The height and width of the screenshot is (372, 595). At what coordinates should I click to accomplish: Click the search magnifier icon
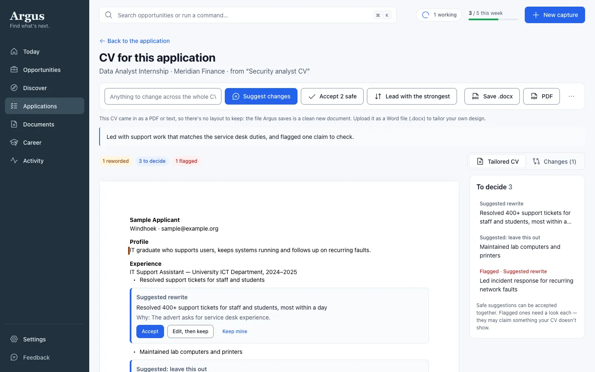pyautogui.click(x=109, y=15)
